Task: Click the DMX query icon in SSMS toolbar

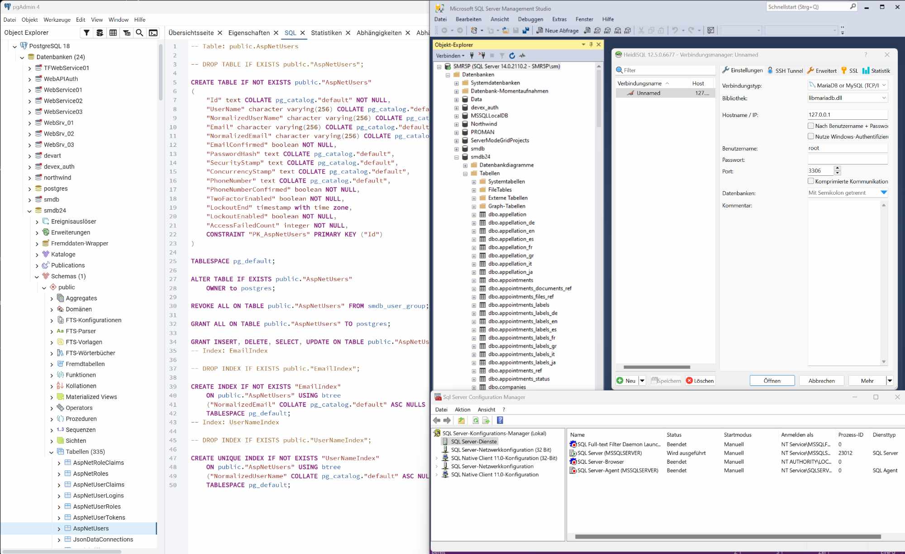Action: 607,30
